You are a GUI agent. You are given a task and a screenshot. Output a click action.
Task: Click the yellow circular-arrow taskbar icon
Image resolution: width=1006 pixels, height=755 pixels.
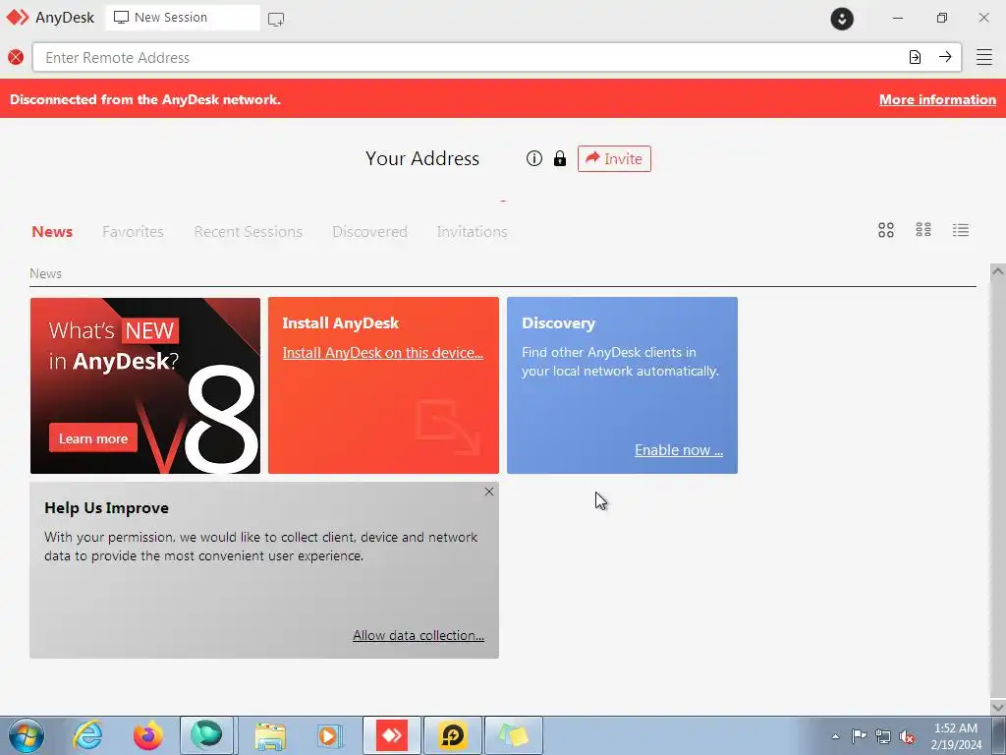coord(452,735)
